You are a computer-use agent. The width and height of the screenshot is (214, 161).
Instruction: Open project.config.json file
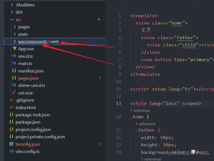(33, 130)
